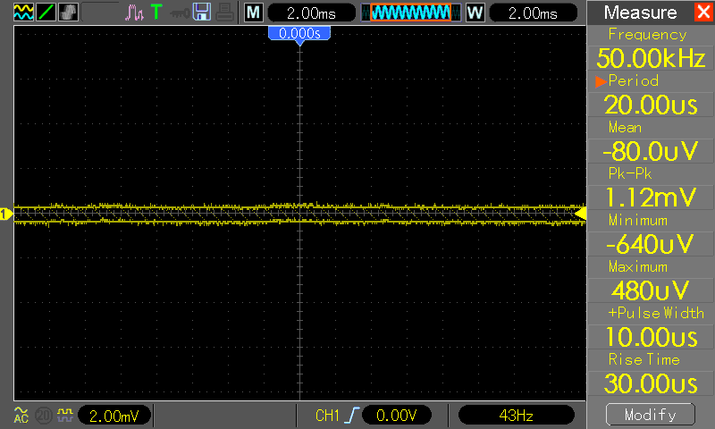Select the Rise Time measurement label
This screenshot has width=715, height=429.
click(643, 359)
